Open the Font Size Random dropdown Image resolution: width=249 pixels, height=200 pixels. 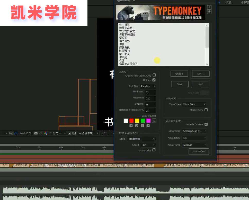[x=148, y=86]
